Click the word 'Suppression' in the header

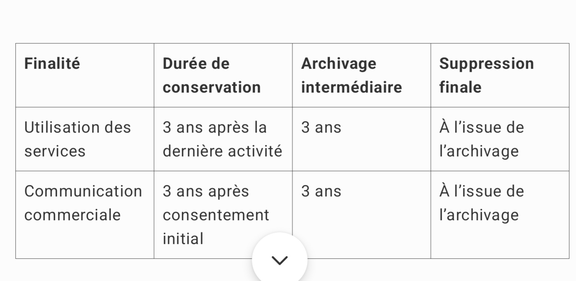486,63
